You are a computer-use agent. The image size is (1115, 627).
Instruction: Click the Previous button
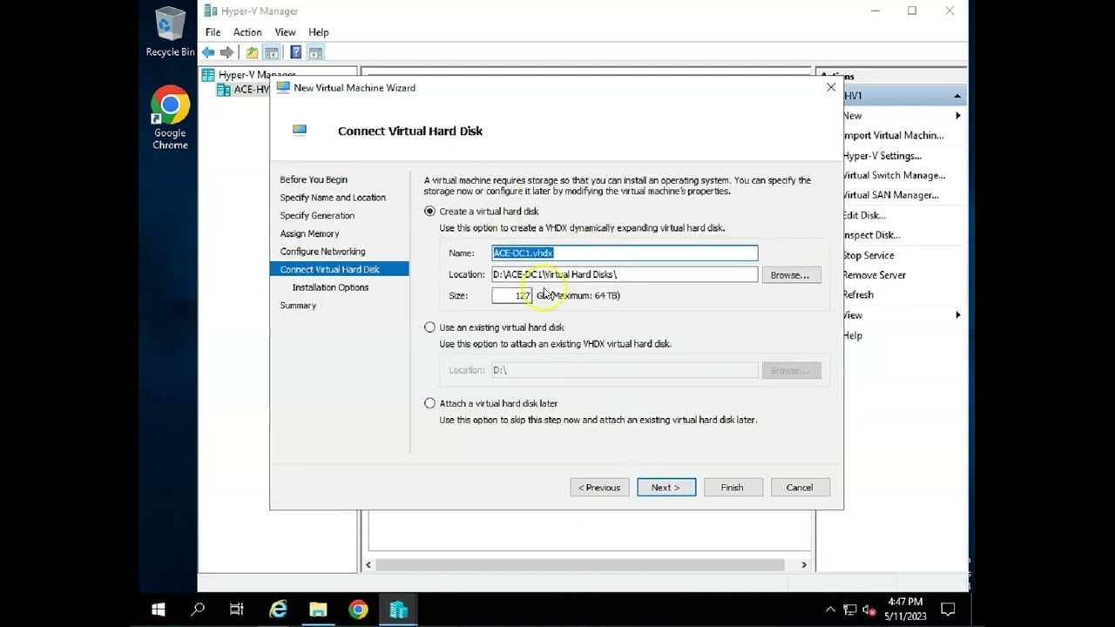coord(599,488)
